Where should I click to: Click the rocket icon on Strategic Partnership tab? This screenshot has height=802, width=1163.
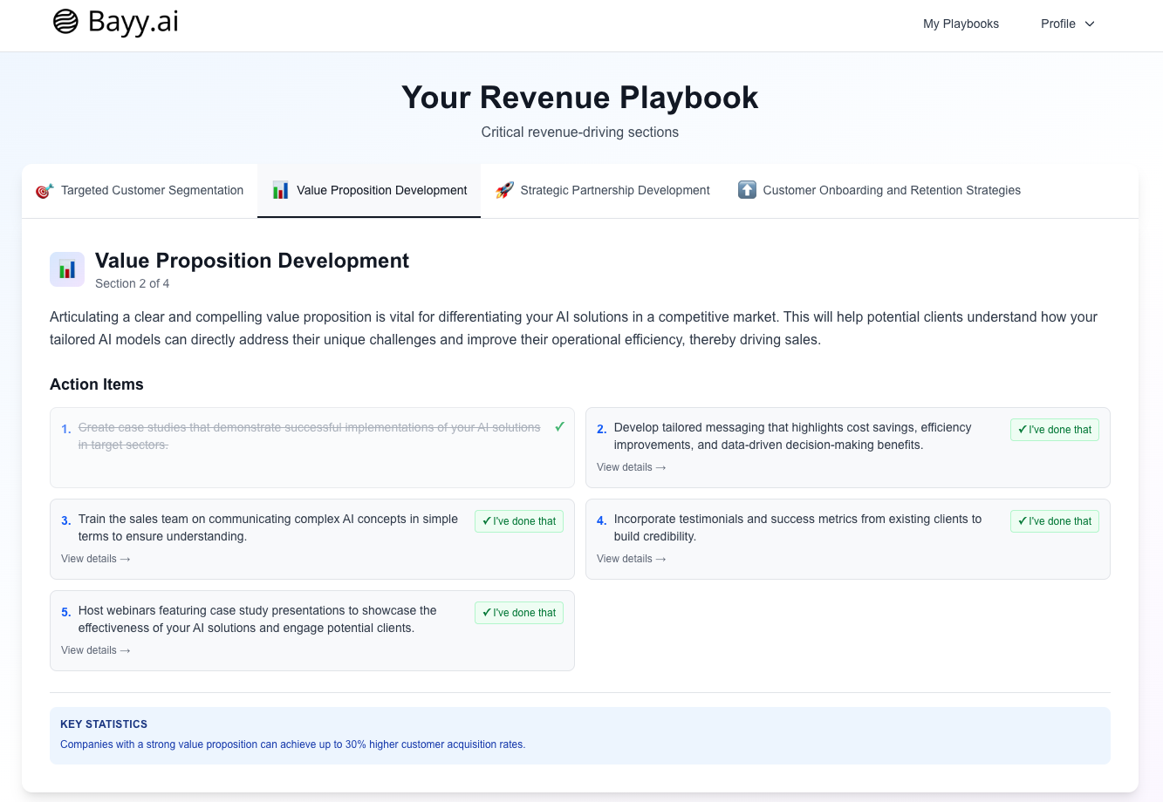click(504, 189)
